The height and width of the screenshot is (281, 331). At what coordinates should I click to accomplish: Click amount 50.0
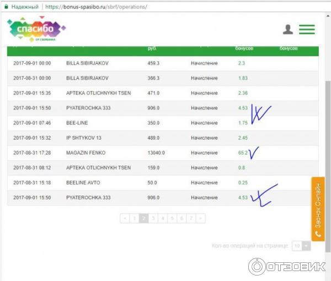tap(152, 183)
